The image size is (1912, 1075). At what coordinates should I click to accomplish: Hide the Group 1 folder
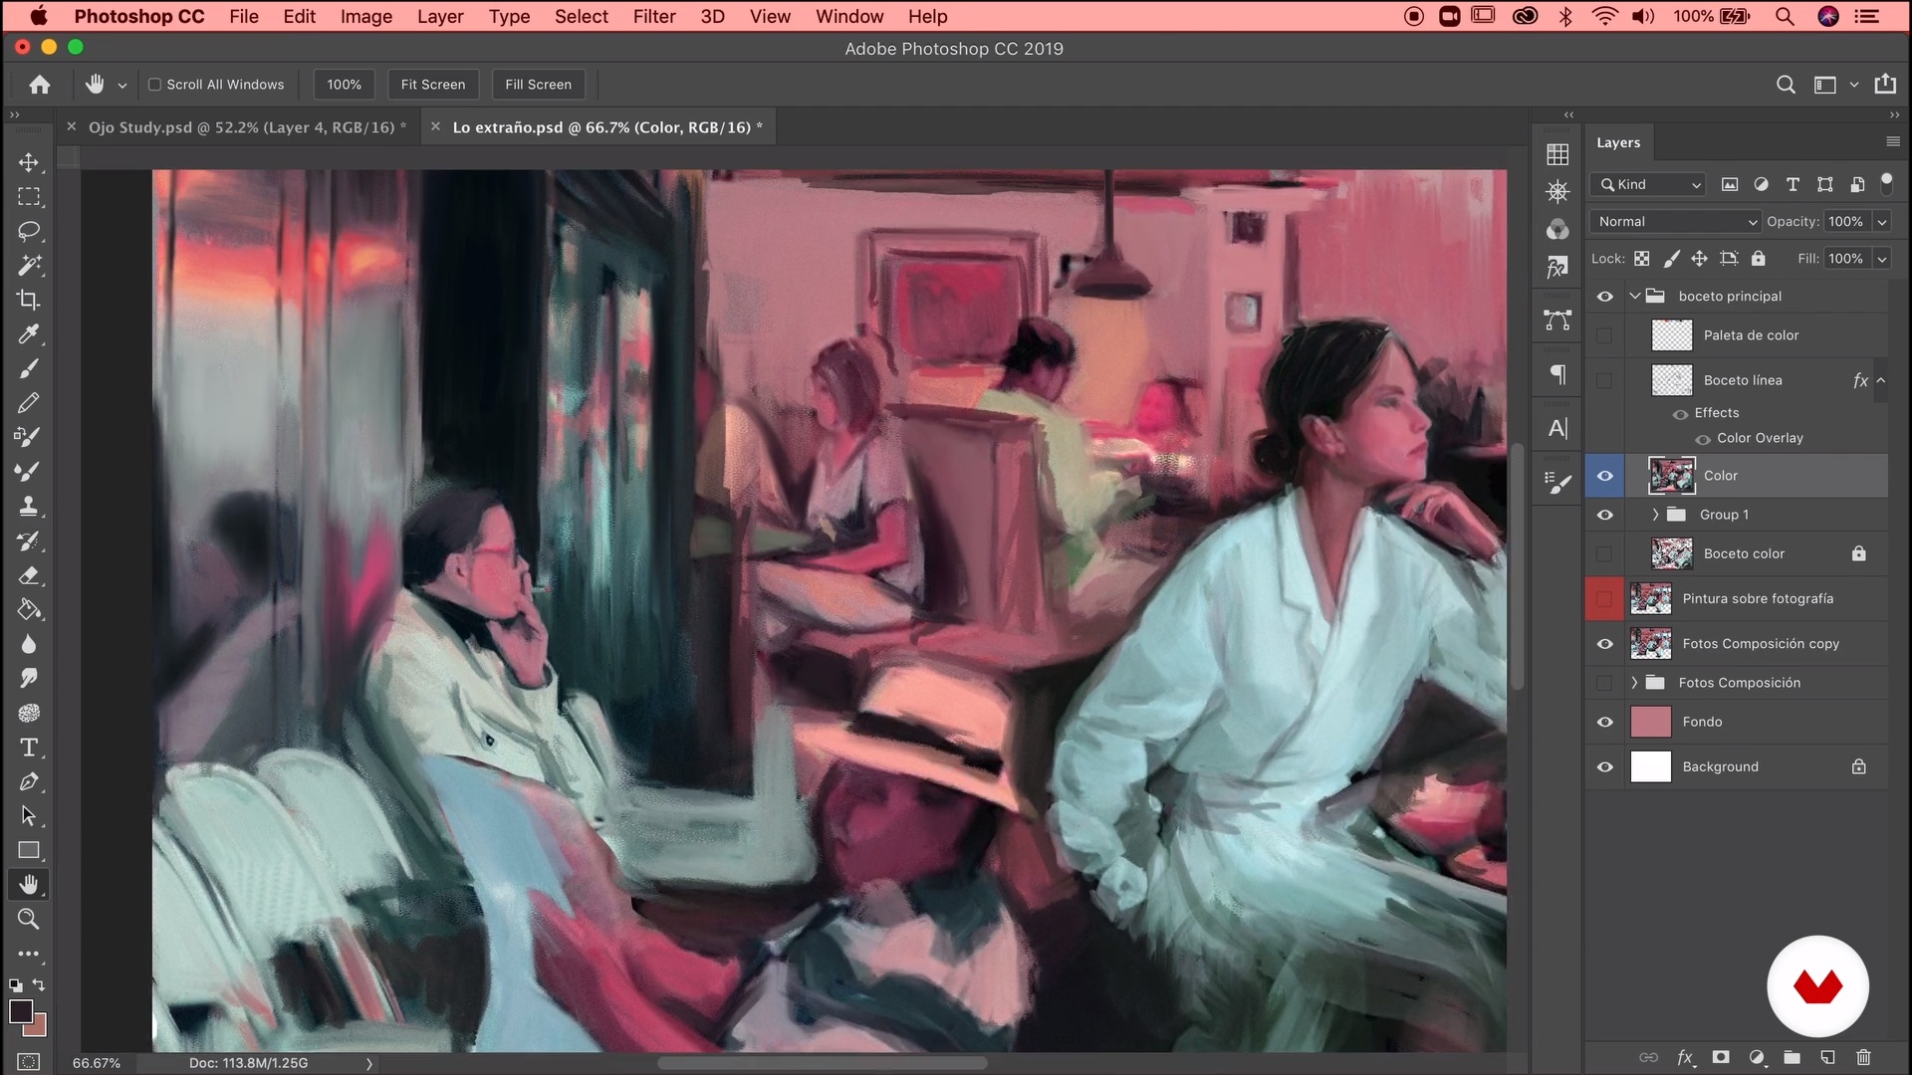click(1604, 515)
